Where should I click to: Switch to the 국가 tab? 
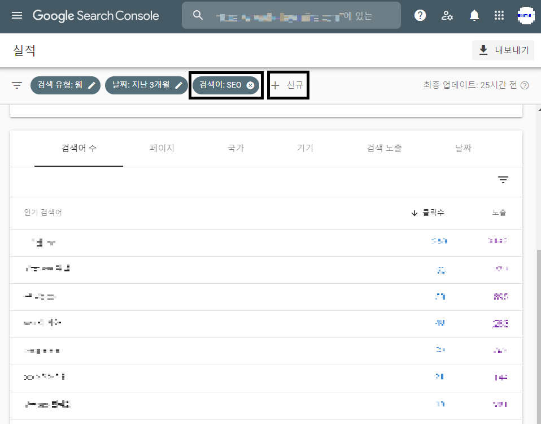pos(236,148)
